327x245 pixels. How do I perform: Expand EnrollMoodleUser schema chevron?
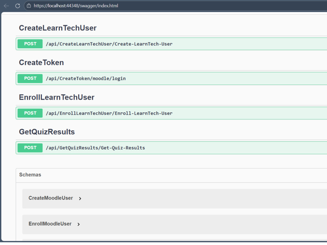click(x=78, y=224)
